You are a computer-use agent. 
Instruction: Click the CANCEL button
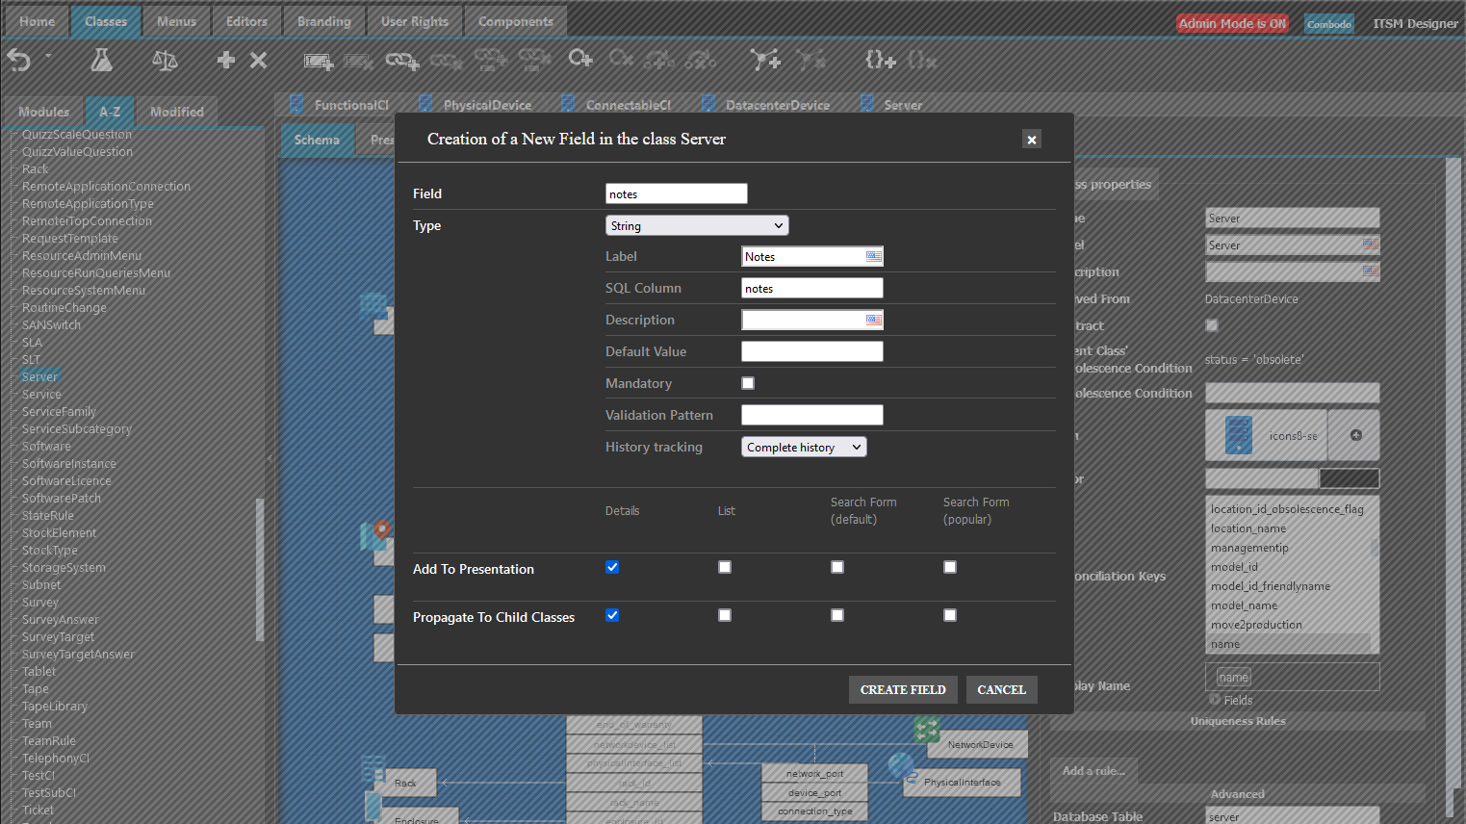tap(1001, 689)
